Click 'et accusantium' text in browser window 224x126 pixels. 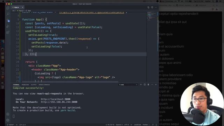(173, 47)
